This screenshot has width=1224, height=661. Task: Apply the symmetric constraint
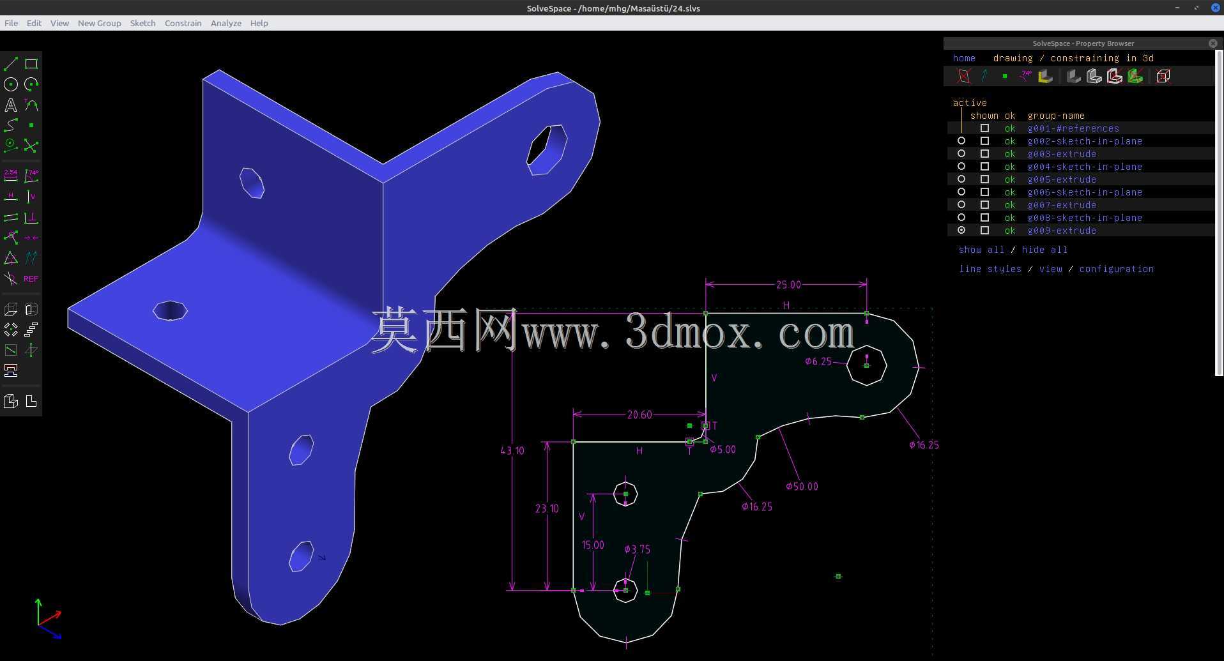pos(31,238)
